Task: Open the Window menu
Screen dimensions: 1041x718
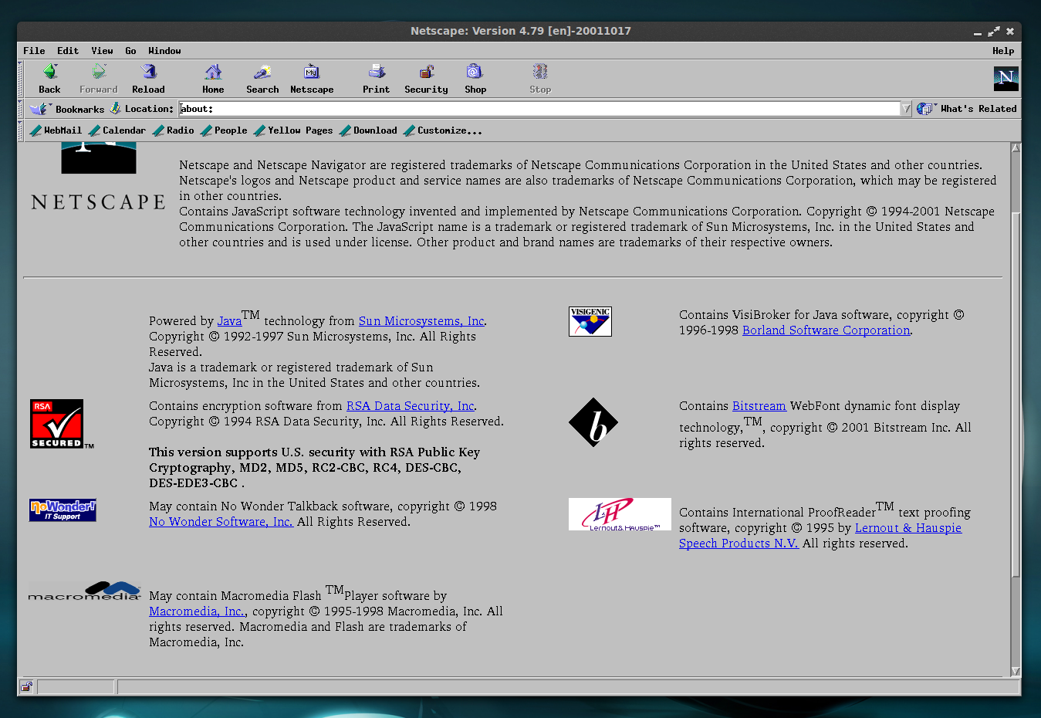Action: tap(164, 50)
